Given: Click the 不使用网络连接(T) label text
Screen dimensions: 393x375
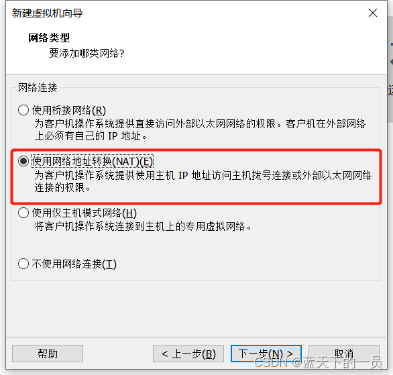Looking at the screenshot, I should pos(74,264).
